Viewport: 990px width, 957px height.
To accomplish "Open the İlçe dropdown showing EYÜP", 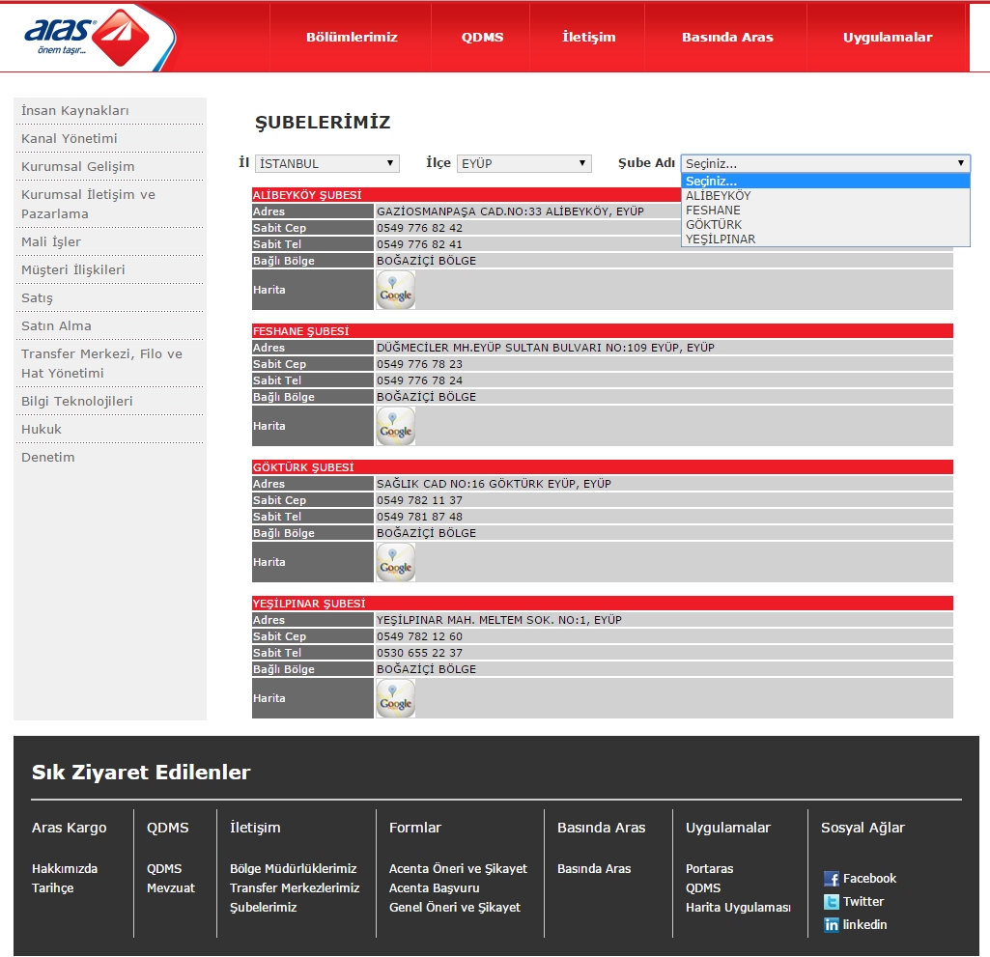I will coord(524,163).
